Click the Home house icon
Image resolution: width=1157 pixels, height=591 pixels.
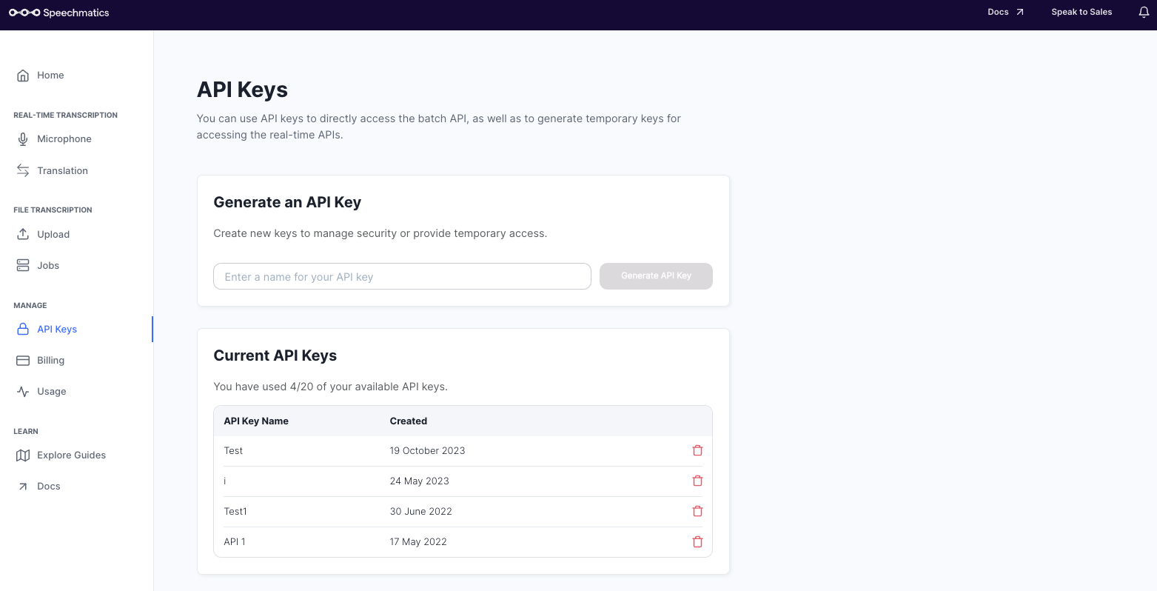coord(23,76)
